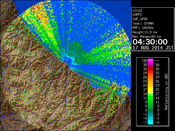Click the 'CAP_OP5K' text
Viewport: 175px width, 131px height.
point(140,19)
